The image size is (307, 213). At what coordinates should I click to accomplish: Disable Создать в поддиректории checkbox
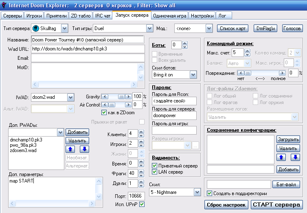209,193
